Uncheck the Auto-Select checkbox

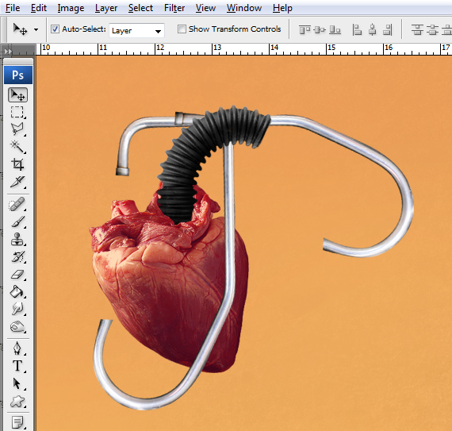55,29
